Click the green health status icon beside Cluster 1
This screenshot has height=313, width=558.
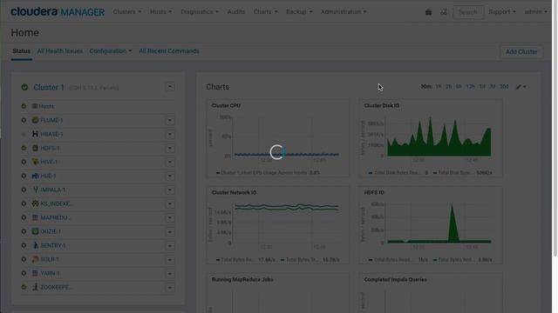click(24, 87)
